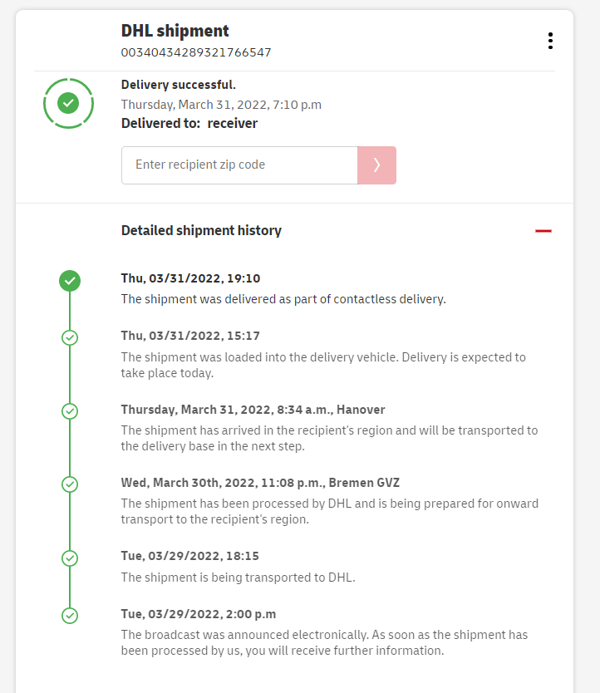This screenshot has height=693, width=600.
Task: Click the checkmark beside the Hanover arrival entry
Action: (x=70, y=410)
